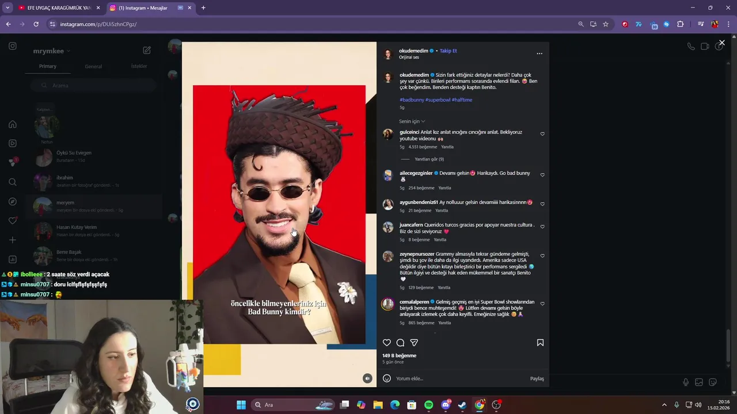Like zeynepnursozer's comment
The image size is (737, 414).
[542, 256]
